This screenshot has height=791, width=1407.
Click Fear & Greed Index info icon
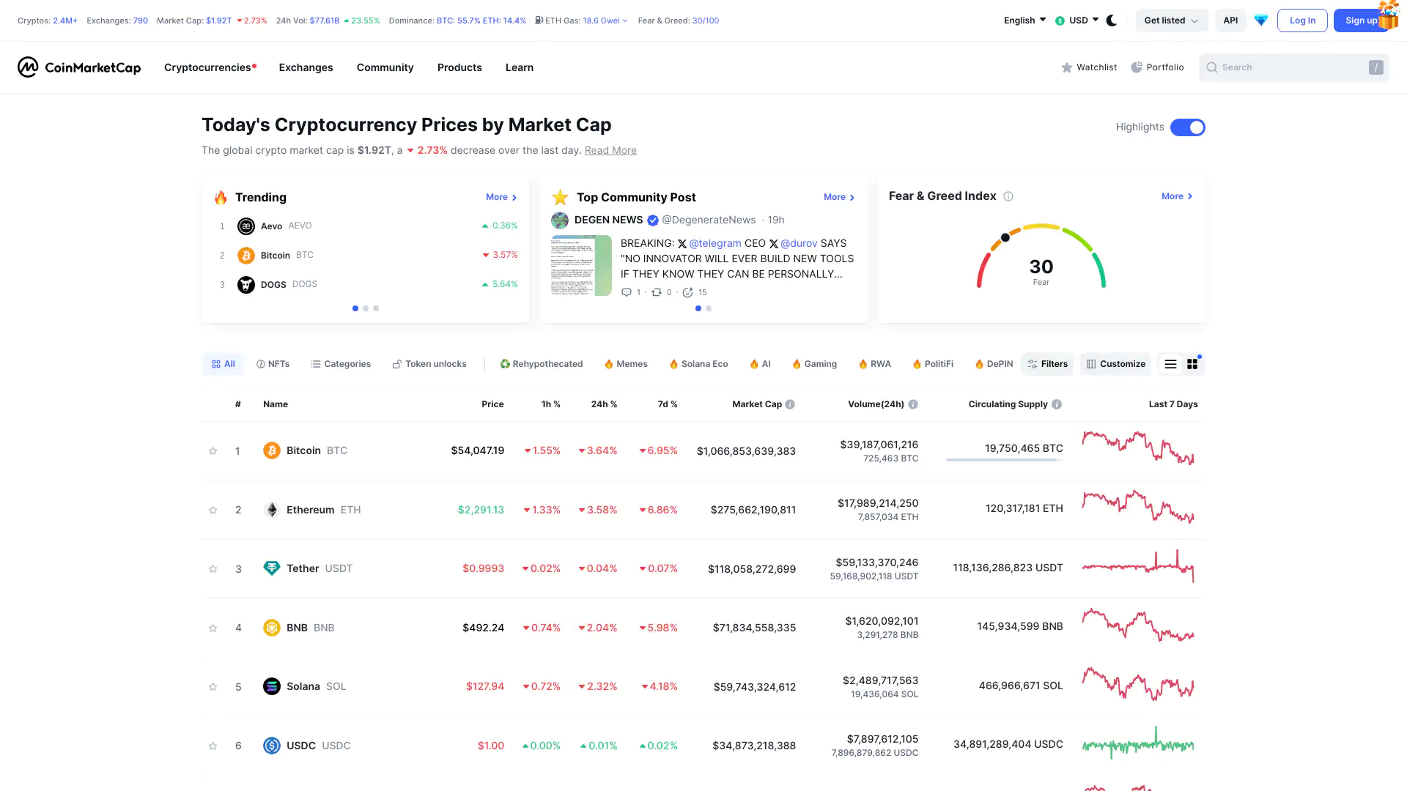pos(1008,196)
